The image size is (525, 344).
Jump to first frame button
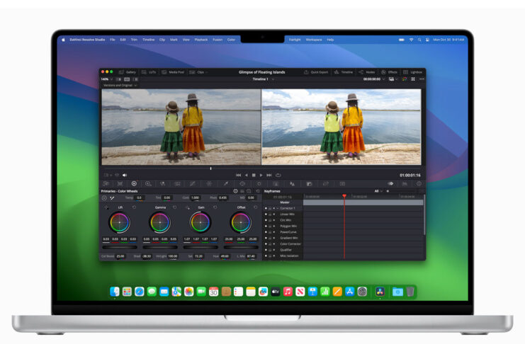[x=238, y=175]
